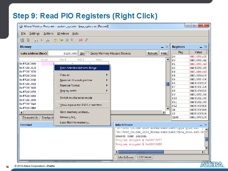The image size is (228, 171).
Task: Switch to the Disassembly tab
Action: coord(30,117)
